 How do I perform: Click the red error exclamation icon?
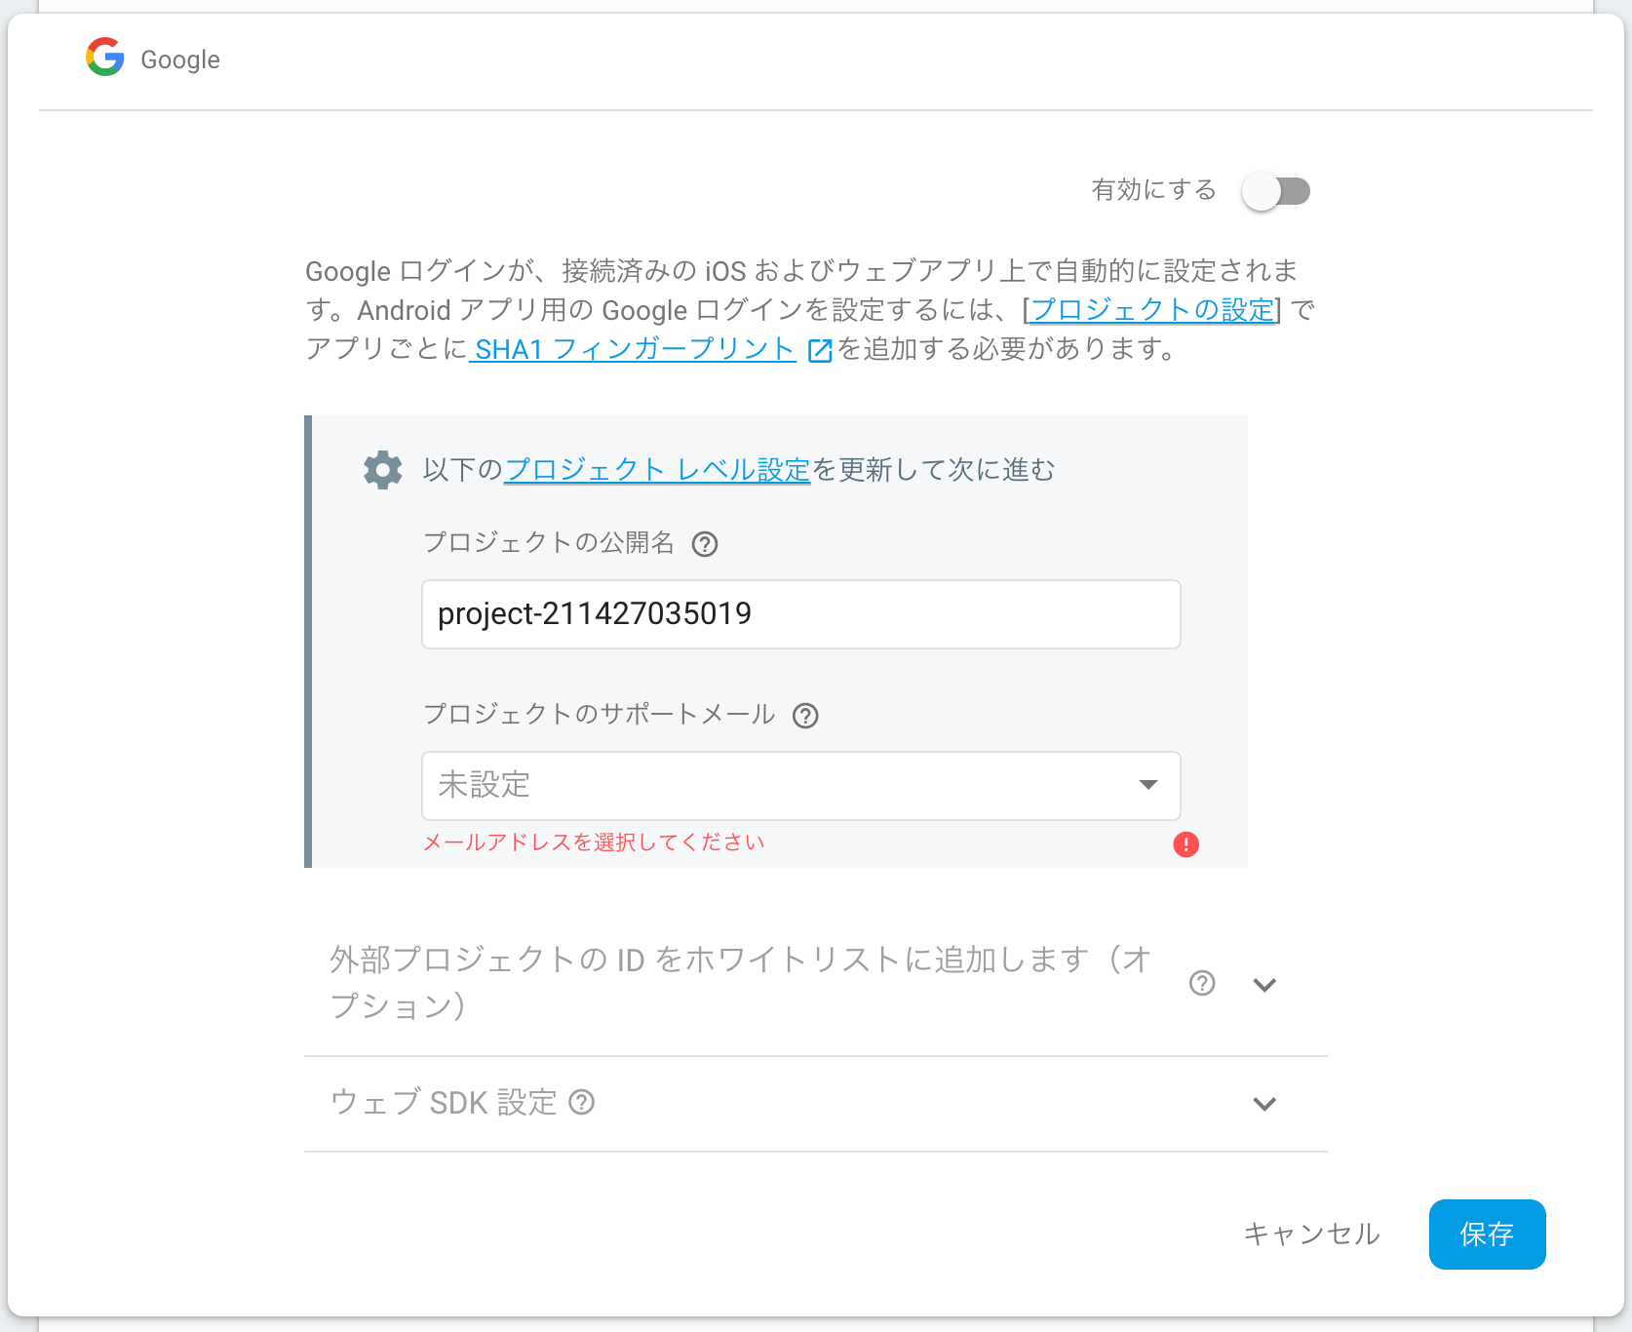point(1185,844)
